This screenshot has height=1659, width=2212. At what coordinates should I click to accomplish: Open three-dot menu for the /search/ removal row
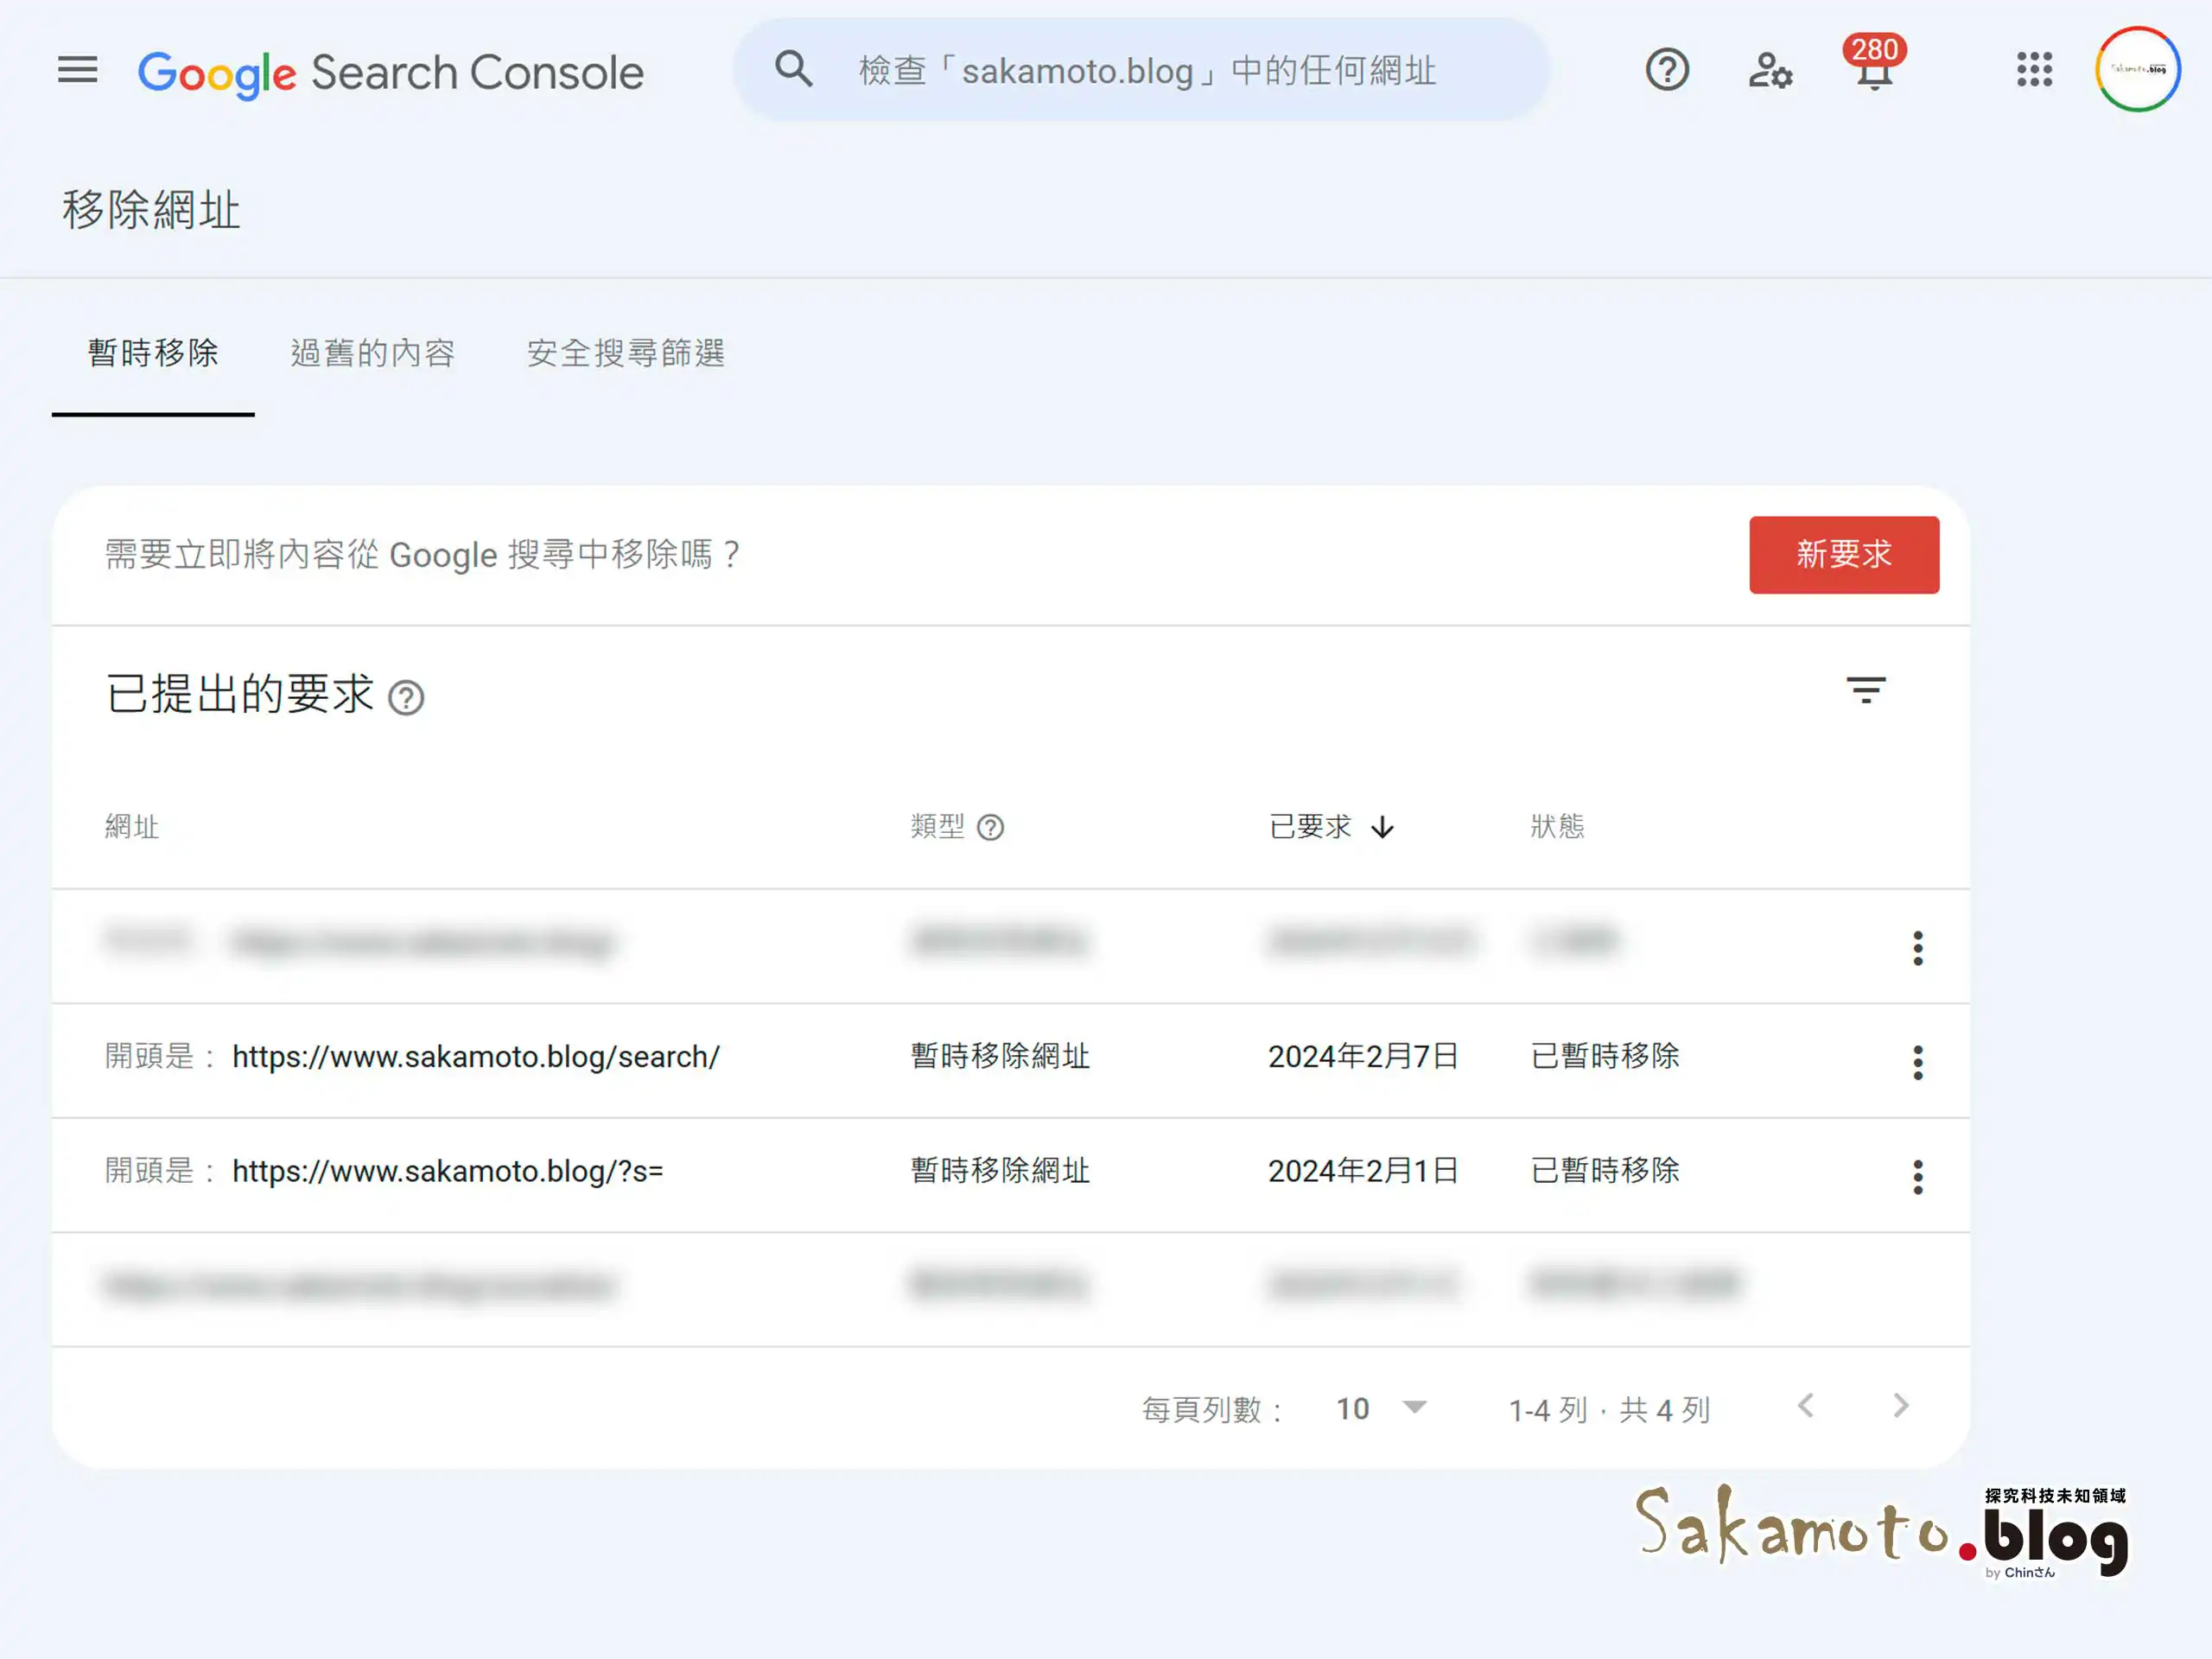(x=1918, y=1062)
